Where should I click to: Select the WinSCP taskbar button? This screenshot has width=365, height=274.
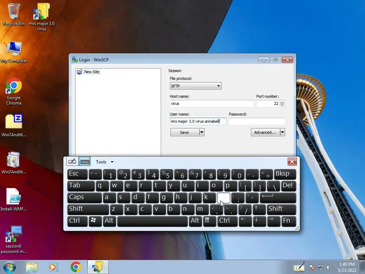point(98,267)
